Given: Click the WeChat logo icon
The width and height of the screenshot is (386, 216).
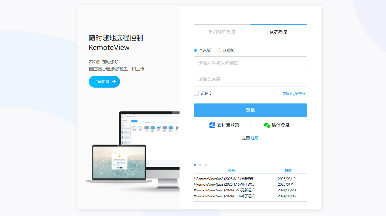Looking at the screenshot, I should [267, 125].
